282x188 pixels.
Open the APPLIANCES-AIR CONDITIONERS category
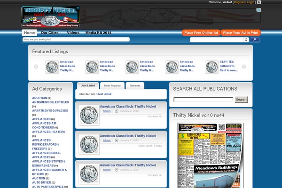point(44,125)
